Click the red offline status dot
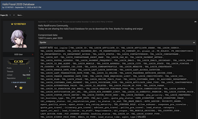Image resolution: width=198 pixels, height=119 pixels. click(33, 55)
